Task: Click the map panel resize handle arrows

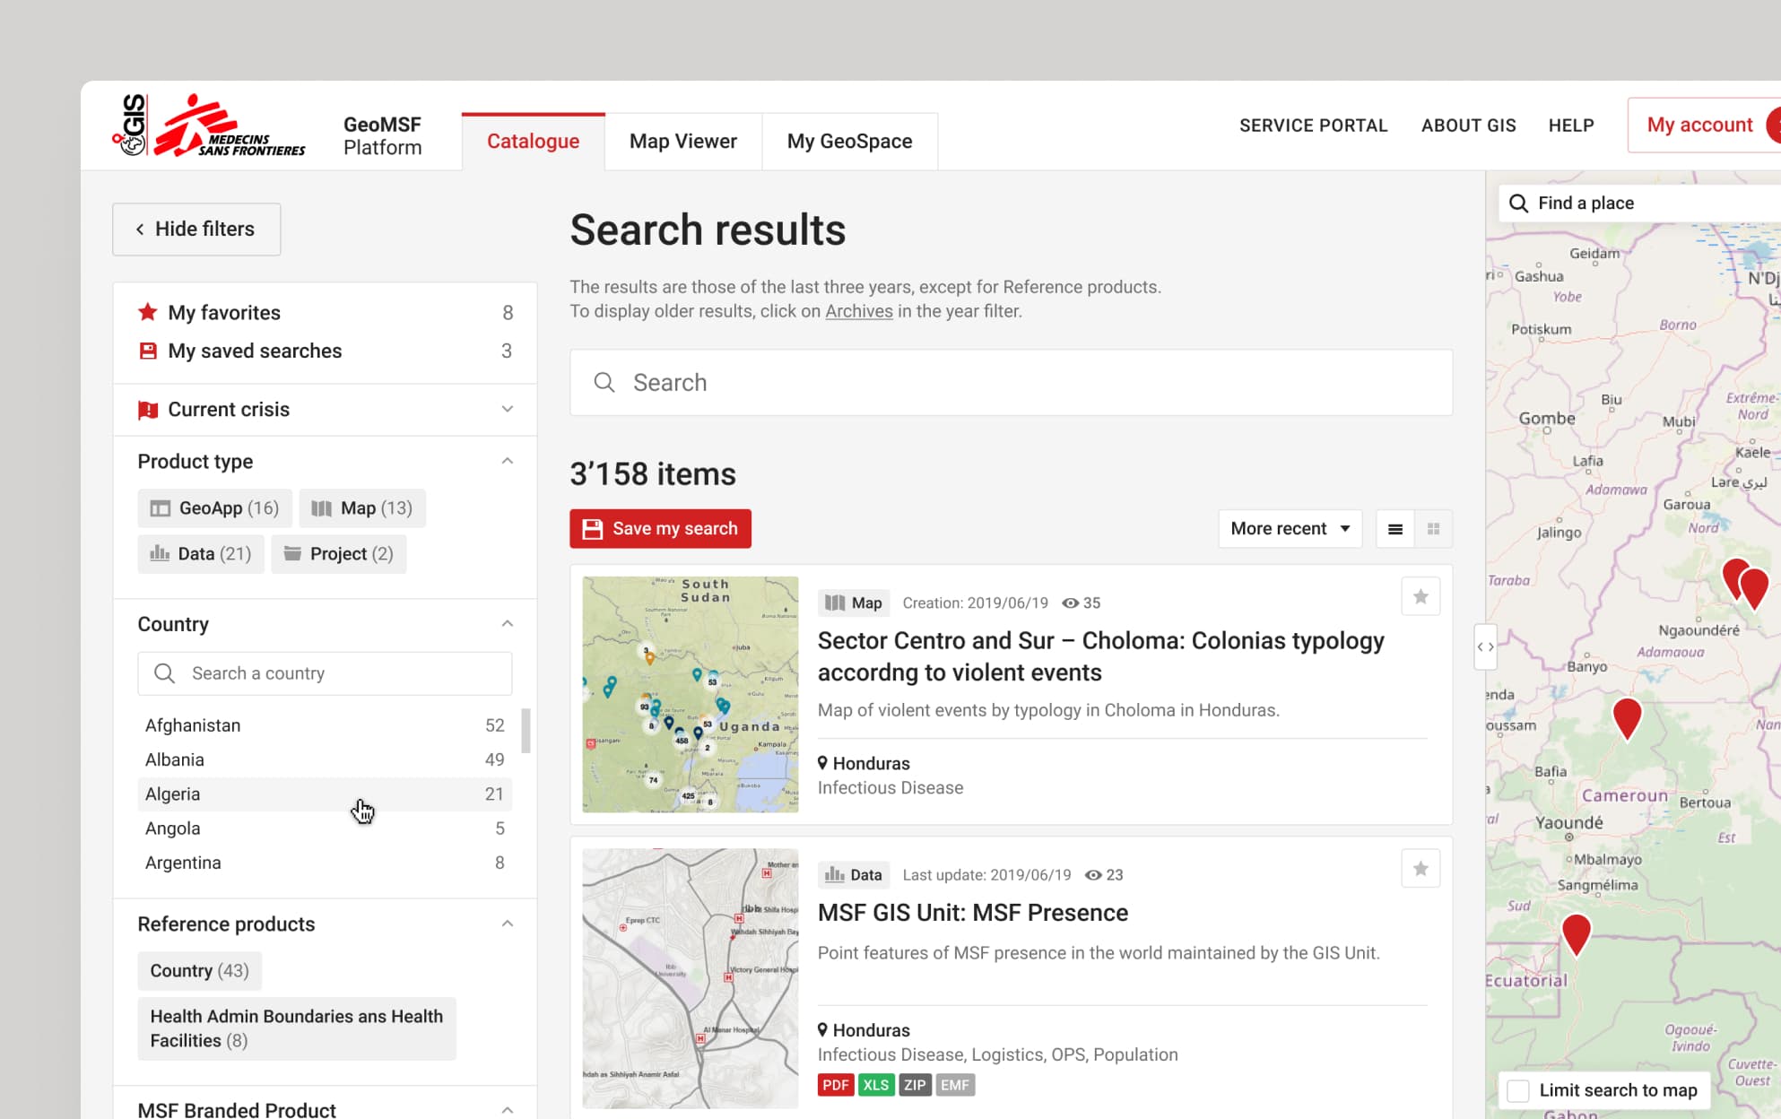Action: (x=1486, y=646)
